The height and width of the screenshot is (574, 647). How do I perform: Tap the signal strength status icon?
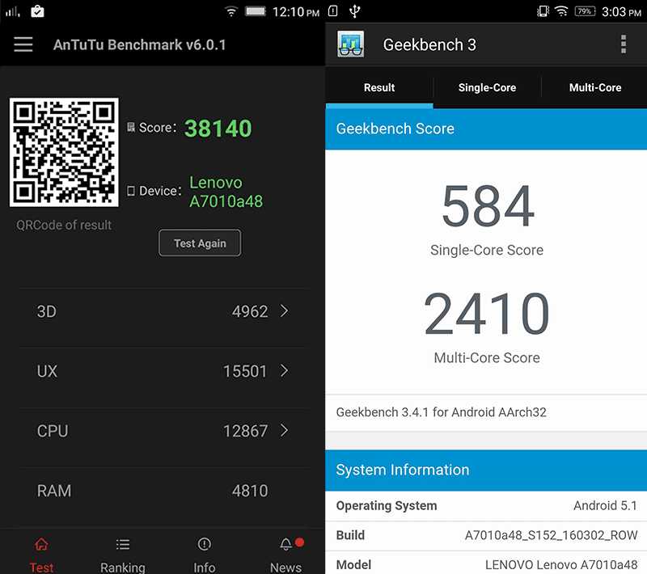coord(12,11)
